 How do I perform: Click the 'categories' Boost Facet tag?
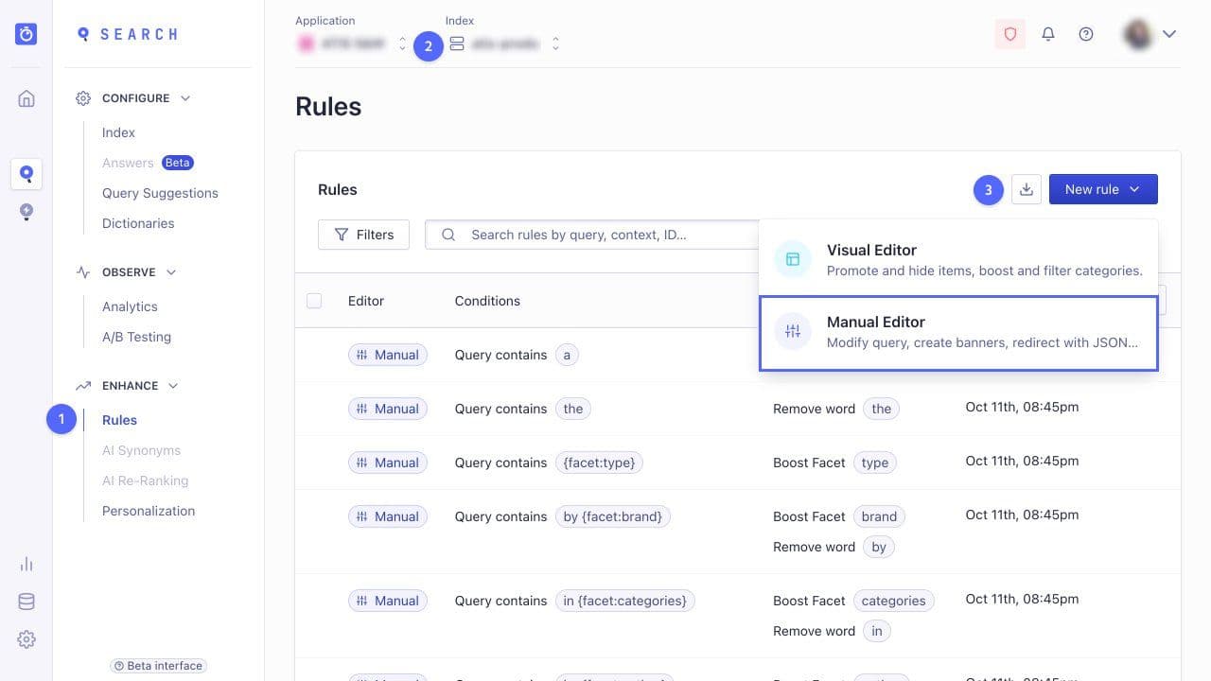pos(893,601)
